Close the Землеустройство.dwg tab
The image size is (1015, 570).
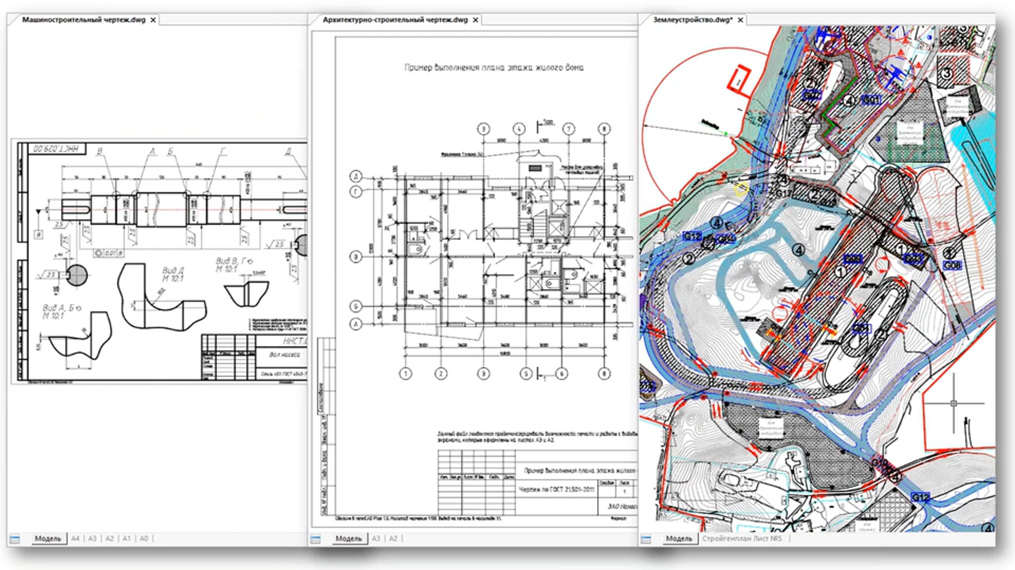741,20
